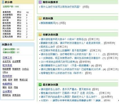Open resolved question 慢性鼻炎如何治疗
Image resolution: width=119 pixels, height=104 pixels.
coord(69,93)
